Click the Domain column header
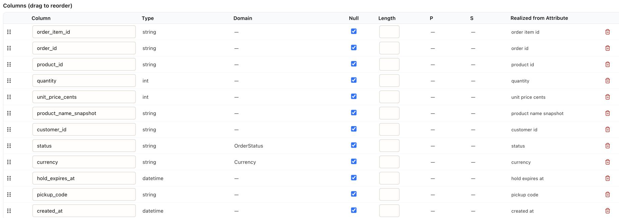This screenshot has height=218, width=619. click(243, 18)
